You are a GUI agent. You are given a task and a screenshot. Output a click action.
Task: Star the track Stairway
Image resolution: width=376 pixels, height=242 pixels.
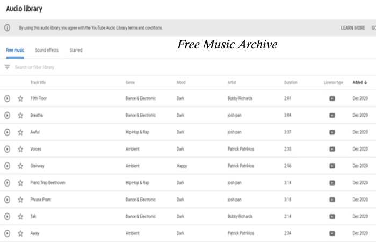(20, 166)
